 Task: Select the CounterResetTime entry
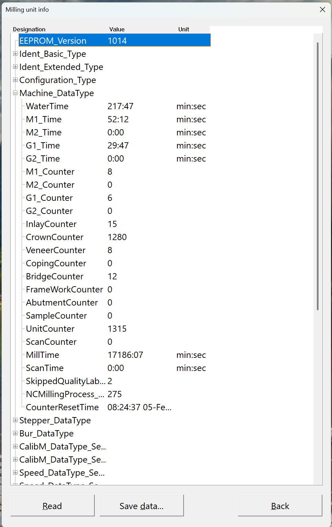(x=62, y=407)
